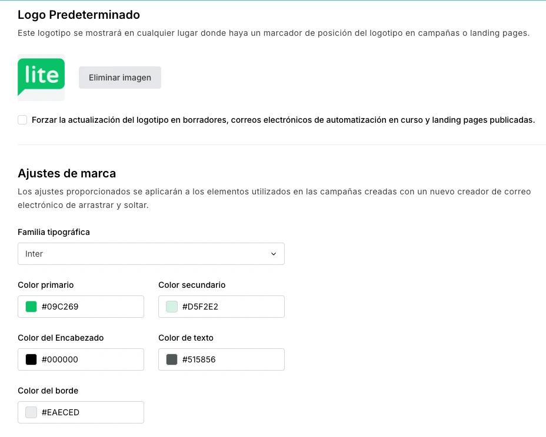
Task: Select the light gray Color del borde swatch
Action: coord(31,412)
